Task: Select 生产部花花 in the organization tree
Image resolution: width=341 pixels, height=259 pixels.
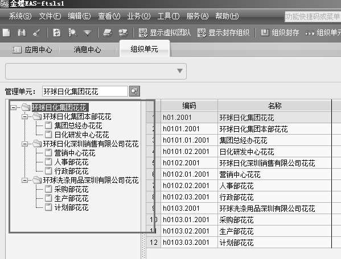Action: [71, 198]
